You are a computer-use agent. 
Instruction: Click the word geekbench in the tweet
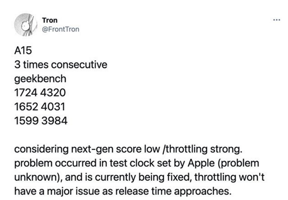39,79
